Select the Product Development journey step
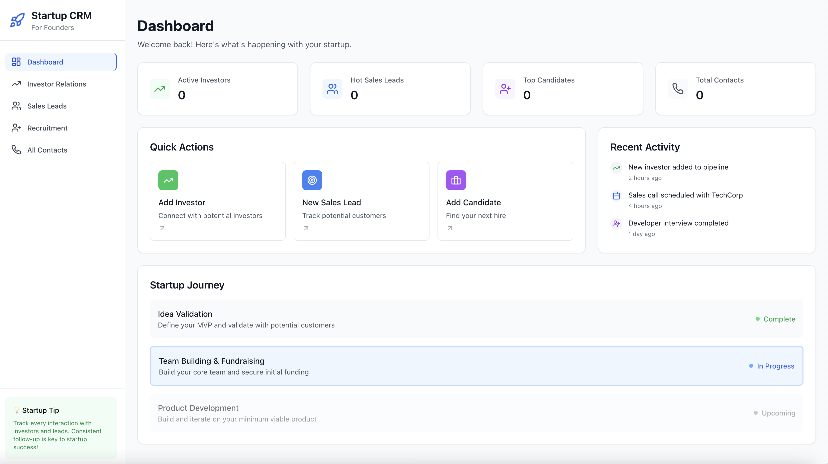 point(476,412)
